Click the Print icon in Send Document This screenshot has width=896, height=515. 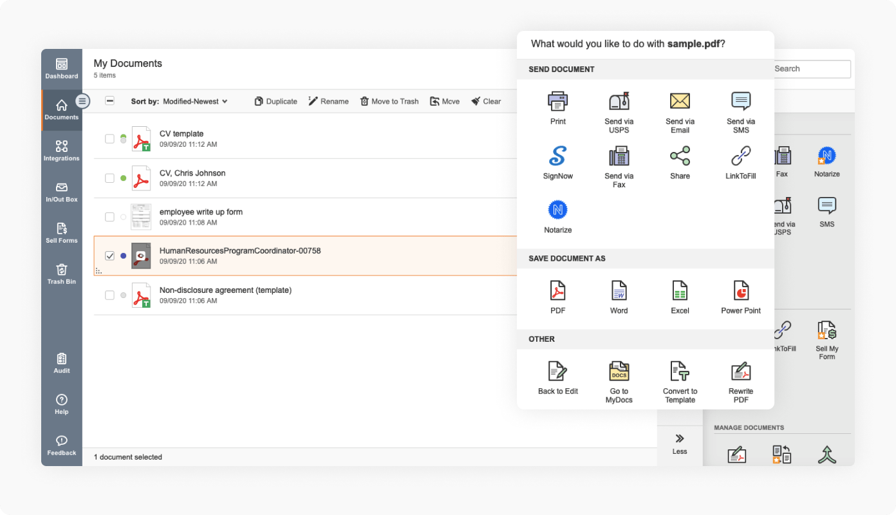[x=557, y=102]
